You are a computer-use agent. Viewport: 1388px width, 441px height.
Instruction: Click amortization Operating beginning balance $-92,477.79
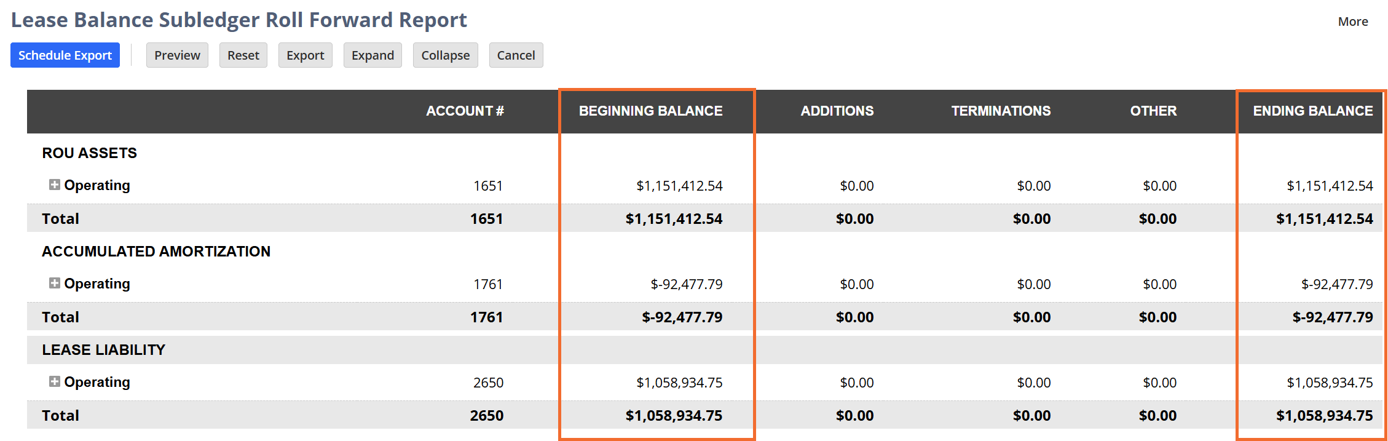(687, 284)
